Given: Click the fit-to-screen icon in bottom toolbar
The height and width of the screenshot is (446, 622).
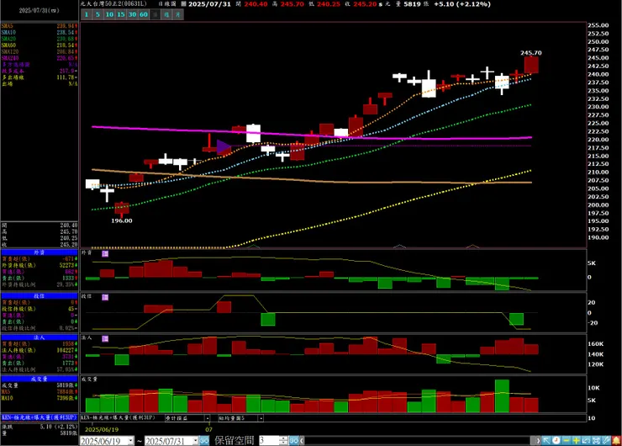Looking at the screenshot, I should (x=596, y=440).
